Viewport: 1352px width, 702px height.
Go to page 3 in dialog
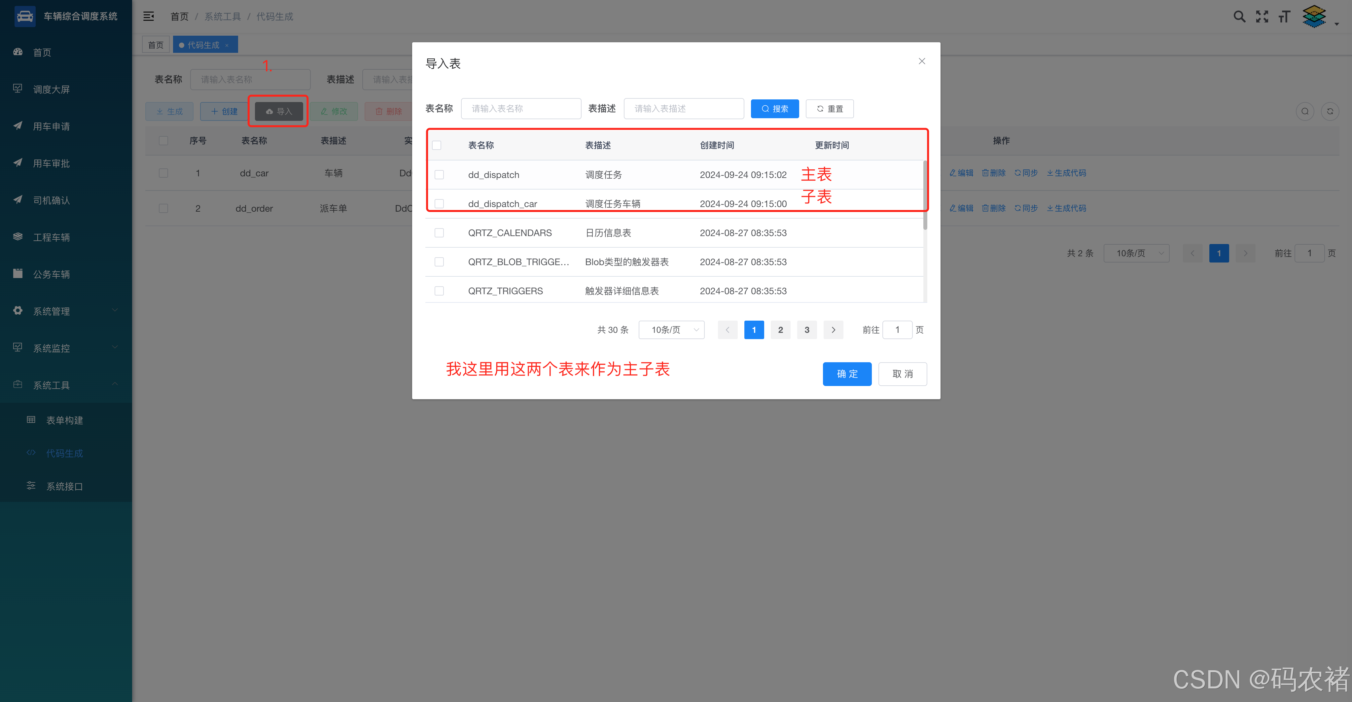(807, 330)
